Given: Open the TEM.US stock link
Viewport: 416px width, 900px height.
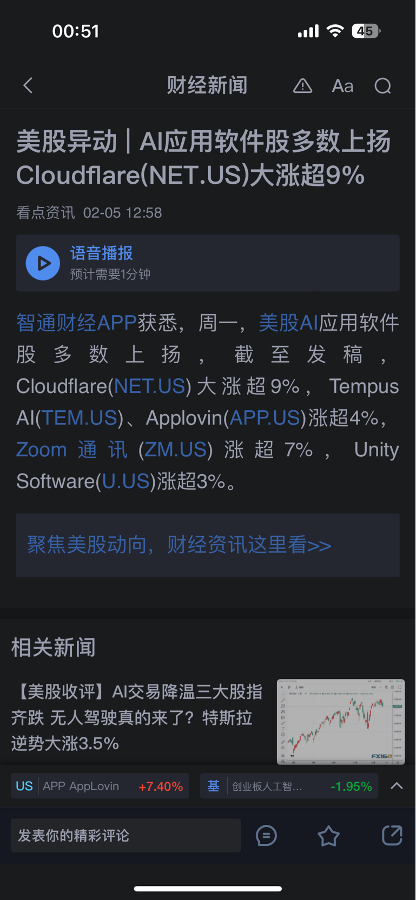Looking at the screenshot, I should 80,418.
